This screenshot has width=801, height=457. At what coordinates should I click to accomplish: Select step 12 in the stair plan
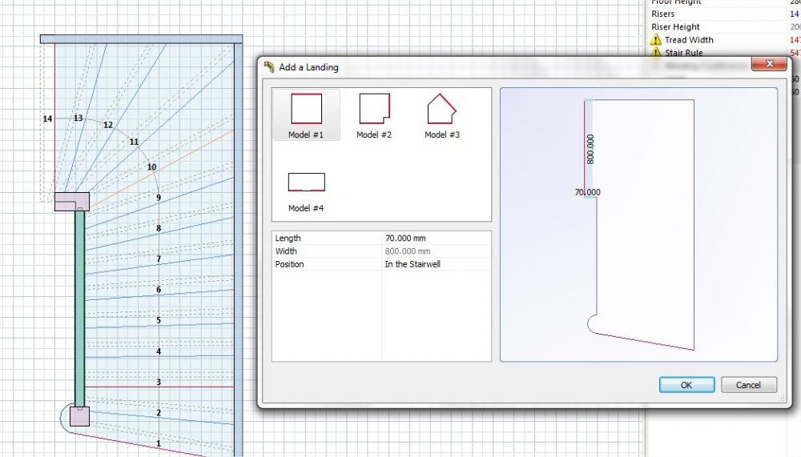(x=108, y=125)
